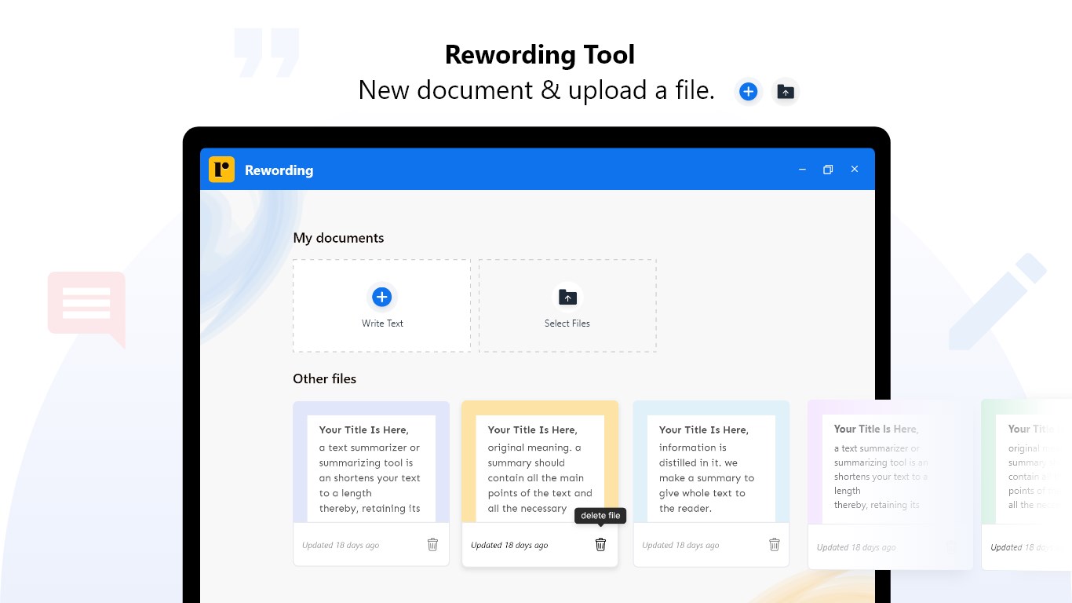Close the Rewording window
The image size is (1072, 603).
[855, 170]
